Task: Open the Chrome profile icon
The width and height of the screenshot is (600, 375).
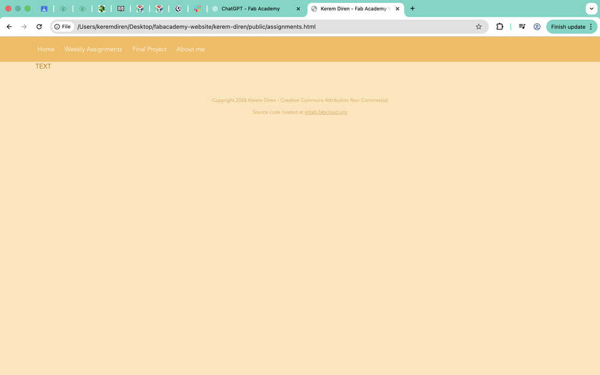Action: coord(537,27)
